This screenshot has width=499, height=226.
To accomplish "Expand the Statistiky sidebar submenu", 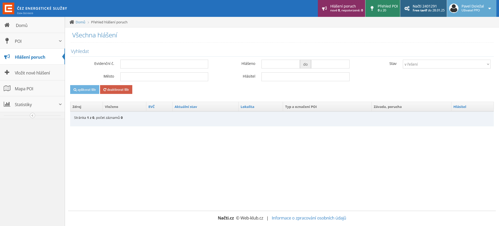I will [60, 104].
